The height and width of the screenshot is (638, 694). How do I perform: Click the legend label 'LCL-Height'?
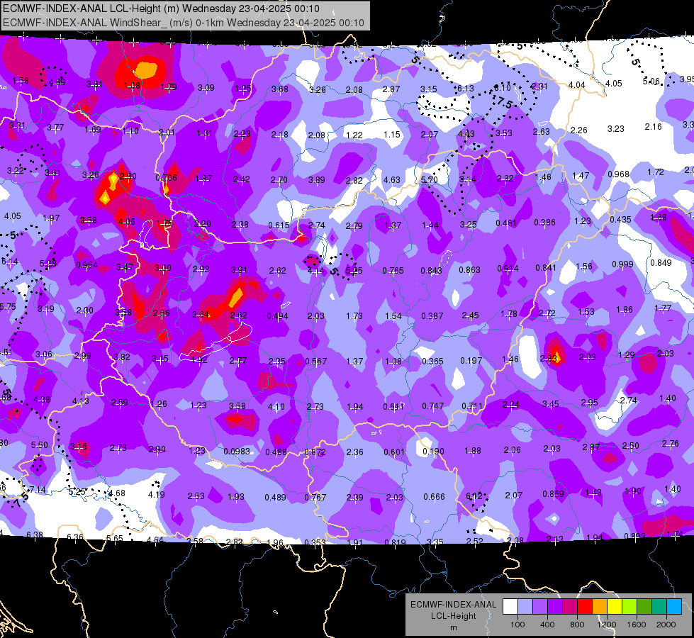(x=454, y=616)
